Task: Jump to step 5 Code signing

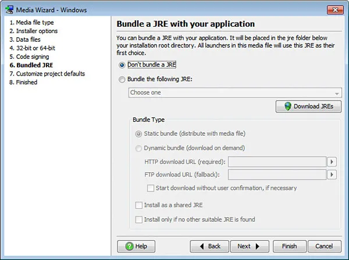Action: pyautogui.click(x=32, y=57)
